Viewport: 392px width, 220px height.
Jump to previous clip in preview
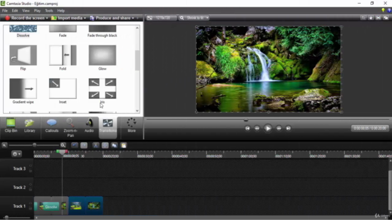tap(247, 128)
